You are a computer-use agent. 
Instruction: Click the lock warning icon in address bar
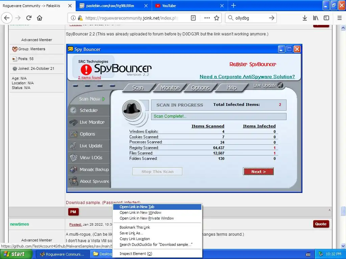(x=80, y=18)
